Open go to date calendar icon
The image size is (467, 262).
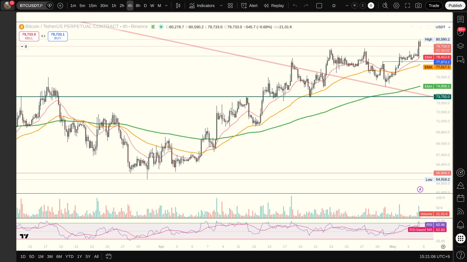pyautogui.click(x=108, y=256)
